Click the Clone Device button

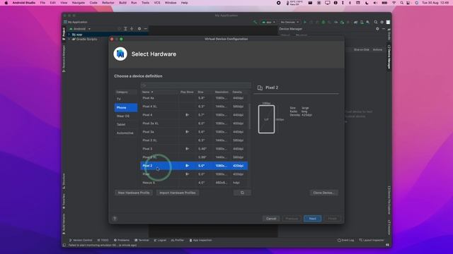tap(323, 193)
